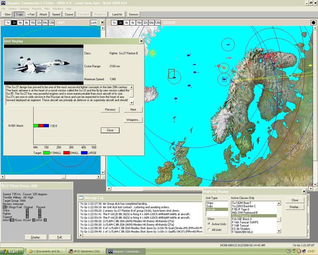Click the left arrow of the Message Log scrollbar
Screen dimensions: 318x255
81,235
